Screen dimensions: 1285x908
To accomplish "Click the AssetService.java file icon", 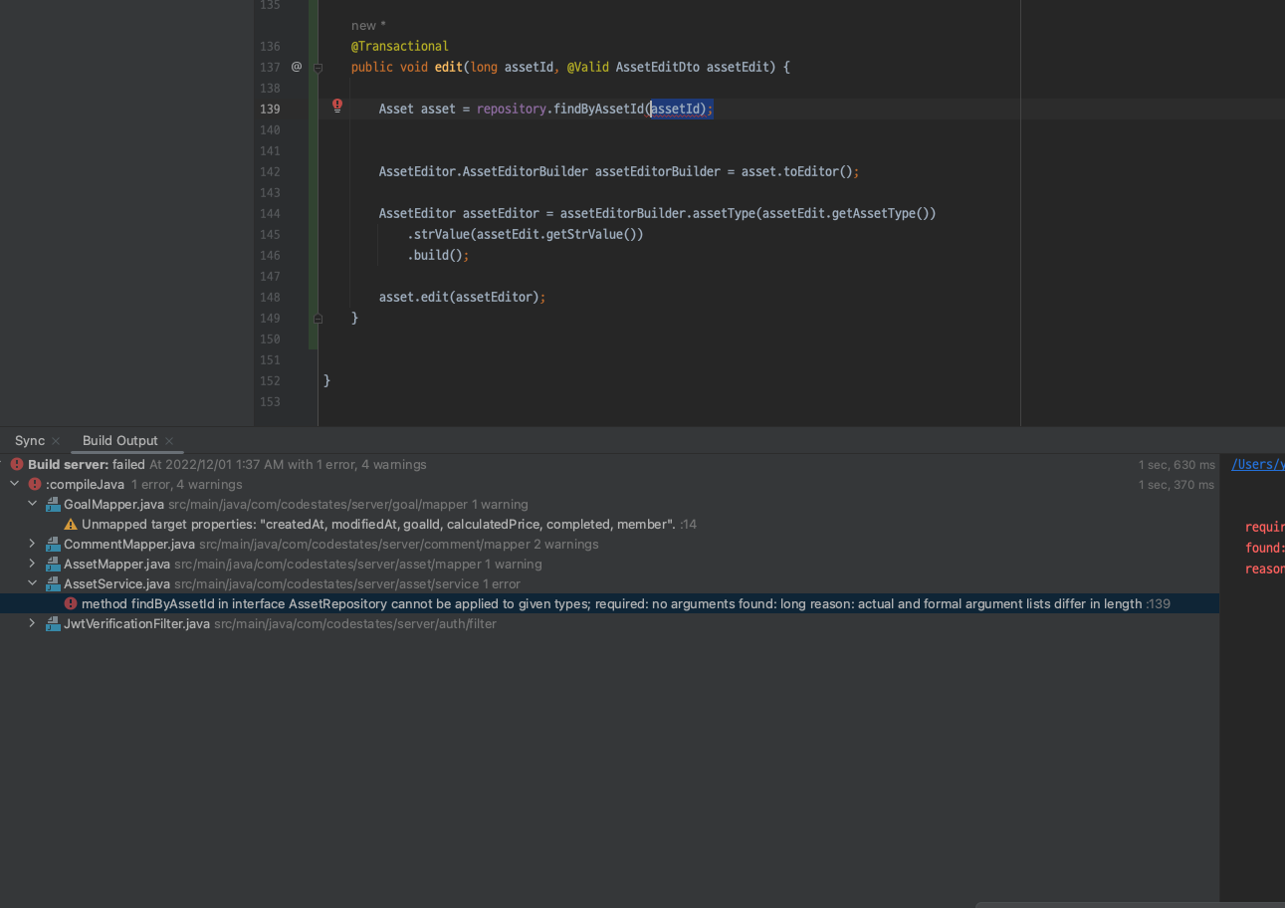I will click(x=53, y=583).
